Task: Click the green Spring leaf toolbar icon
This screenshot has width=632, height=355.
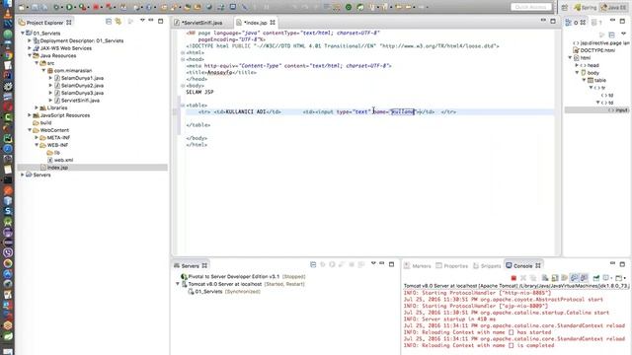Action: 360,7
